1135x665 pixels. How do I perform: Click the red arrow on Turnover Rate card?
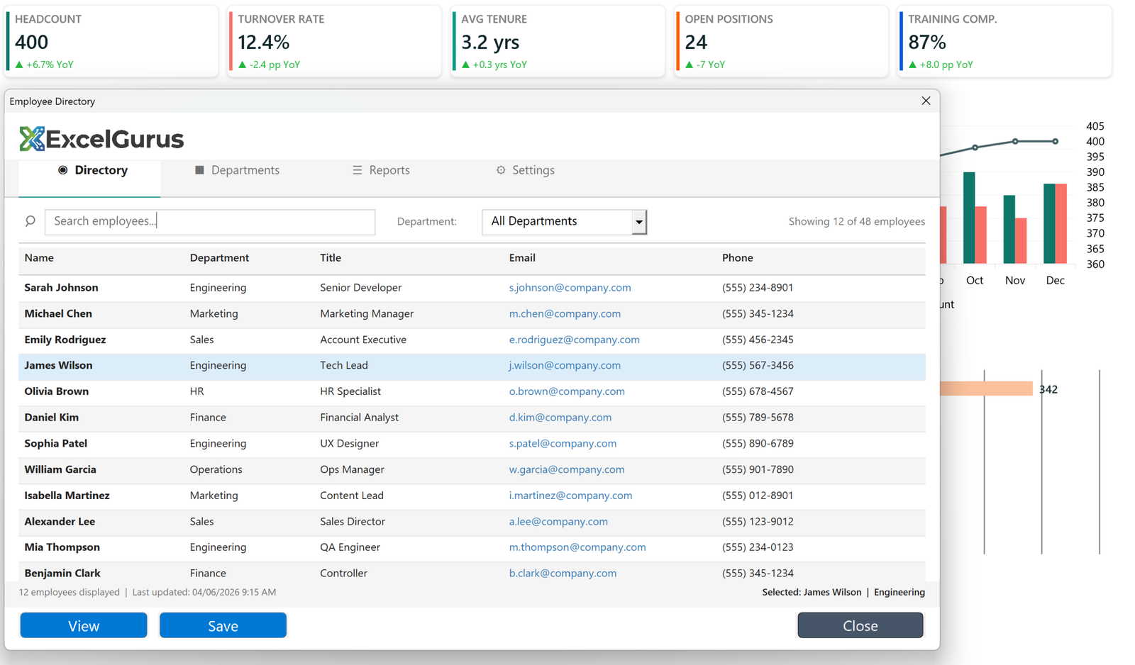pos(243,65)
